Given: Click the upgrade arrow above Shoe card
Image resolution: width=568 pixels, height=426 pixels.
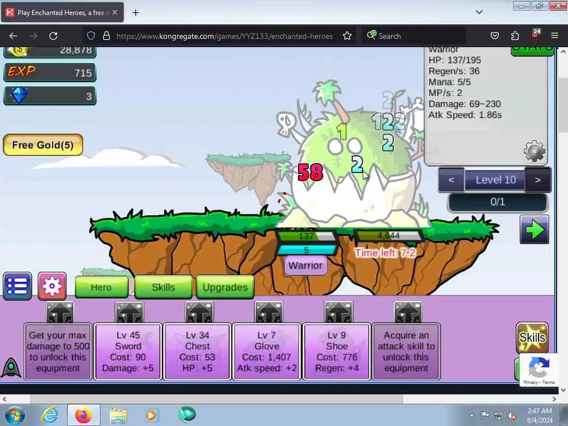Looking at the screenshot, I should pyautogui.click(x=338, y=312).
